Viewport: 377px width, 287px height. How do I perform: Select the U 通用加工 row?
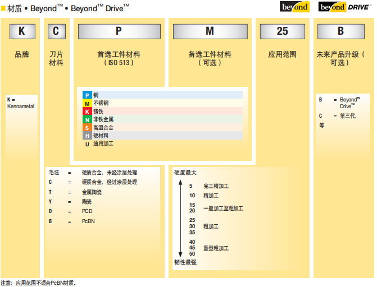(99, 144)
